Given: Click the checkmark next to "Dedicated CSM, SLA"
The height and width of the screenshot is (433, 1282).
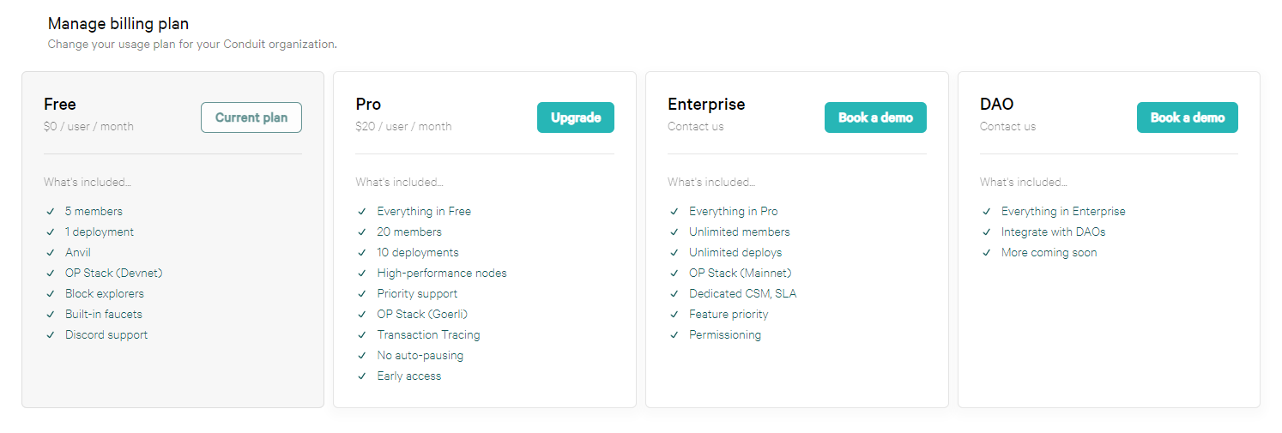Looking at the screenshot, I should coord(674,294).
